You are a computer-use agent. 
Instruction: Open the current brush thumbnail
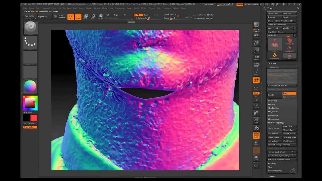pos(30,28)
